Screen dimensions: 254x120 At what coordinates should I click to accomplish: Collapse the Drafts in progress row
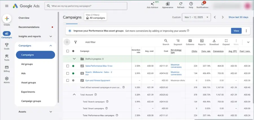coord(74,59)
